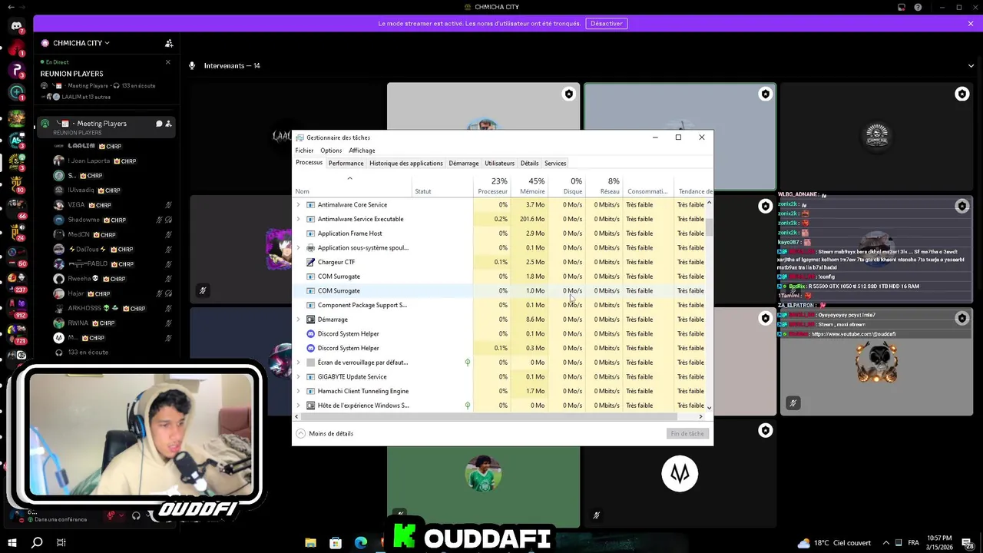Image resolution: width=983 pixels, height=553 pixels.
Task: Switch to the Détails tab
Action: [529, 164]
